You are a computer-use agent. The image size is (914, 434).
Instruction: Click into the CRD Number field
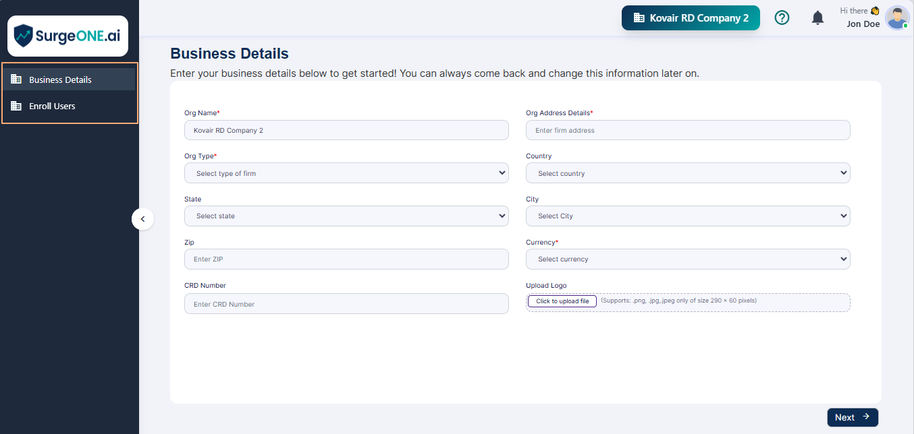(x=346, y=304)
